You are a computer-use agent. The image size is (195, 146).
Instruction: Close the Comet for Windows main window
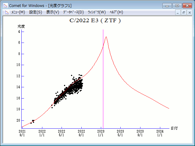(187, 6)
